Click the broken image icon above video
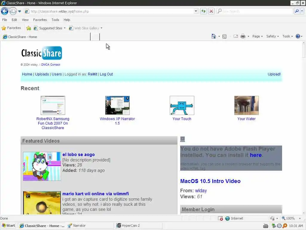Image resolution: width=306 pixels, height=230 pixels. [183, 139]
